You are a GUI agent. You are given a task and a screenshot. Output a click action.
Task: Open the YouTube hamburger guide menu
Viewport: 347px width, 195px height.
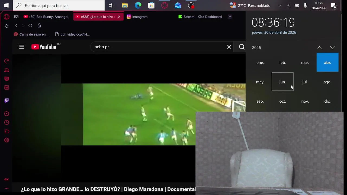[x=22, y=47]
